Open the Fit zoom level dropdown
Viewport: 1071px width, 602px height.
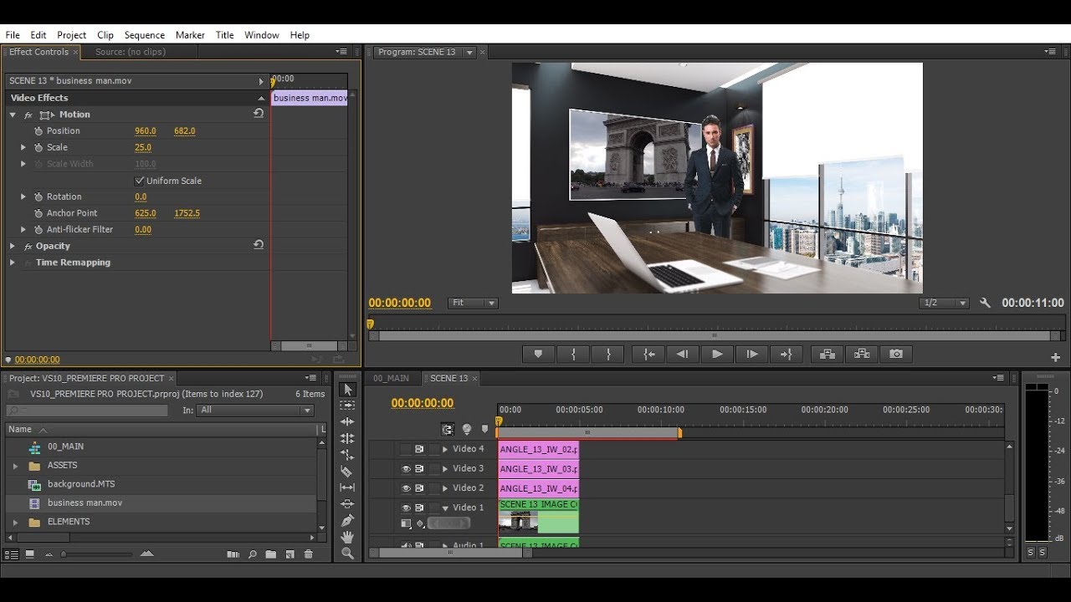473,303
